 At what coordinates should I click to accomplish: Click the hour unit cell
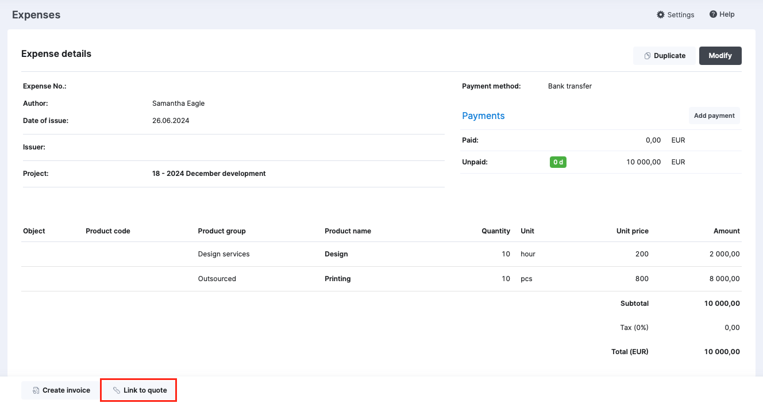tap(528, 254)
